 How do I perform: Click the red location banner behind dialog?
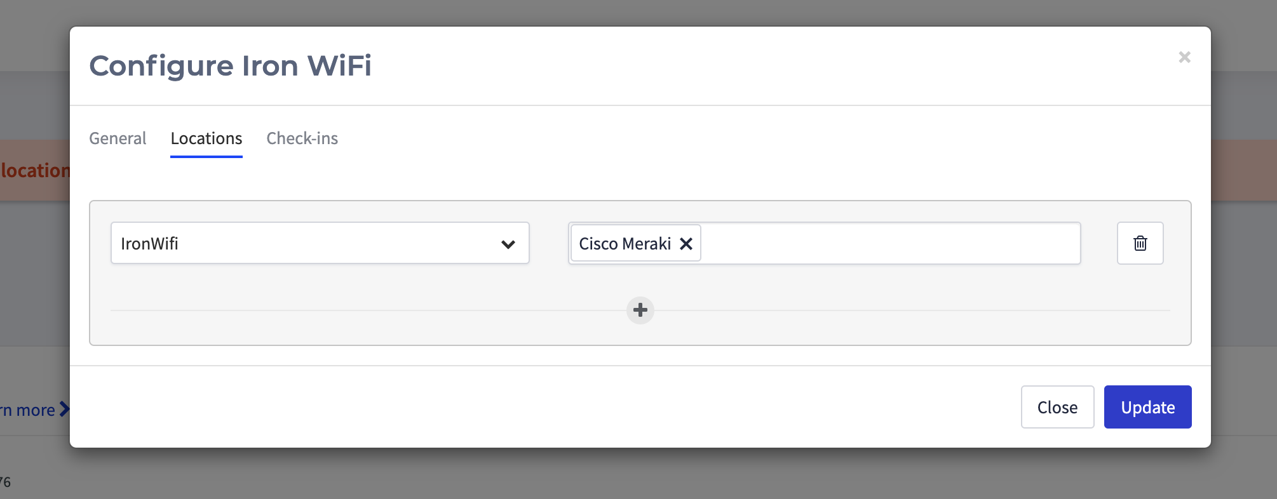[x=35, y=170]
